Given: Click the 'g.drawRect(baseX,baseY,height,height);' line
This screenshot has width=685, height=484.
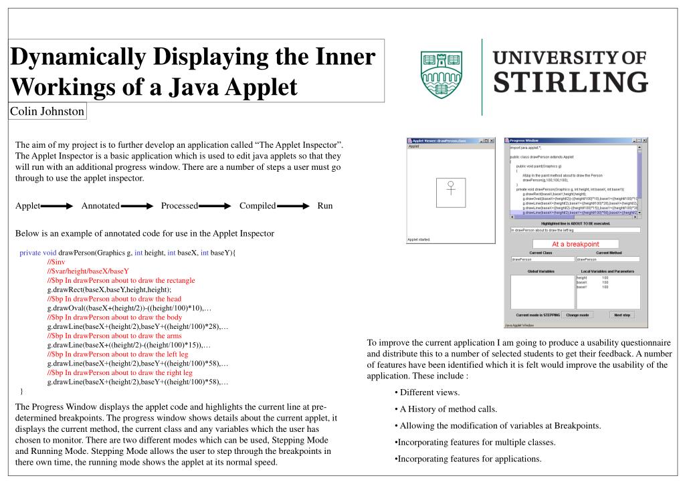Looking at the screenshot, I should (109, 289).
